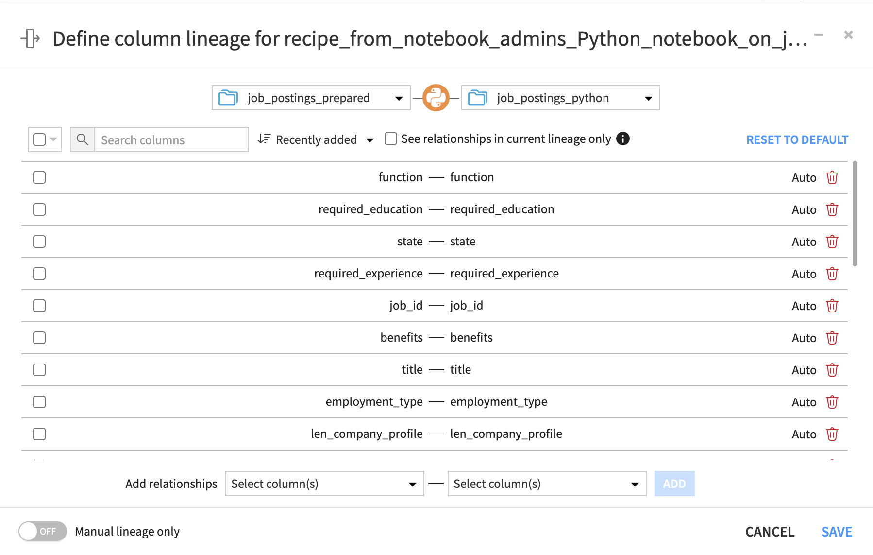Viewport: 873px width, 555px height.
Task: Click the ADD relationship button
Action: click(x=674, y=484)
